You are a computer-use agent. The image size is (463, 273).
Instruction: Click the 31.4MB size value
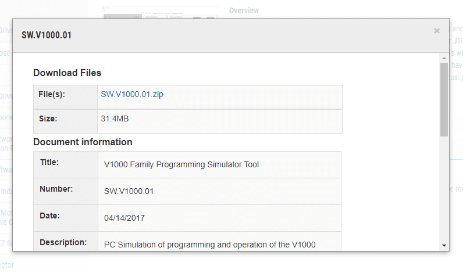[115, 119]
